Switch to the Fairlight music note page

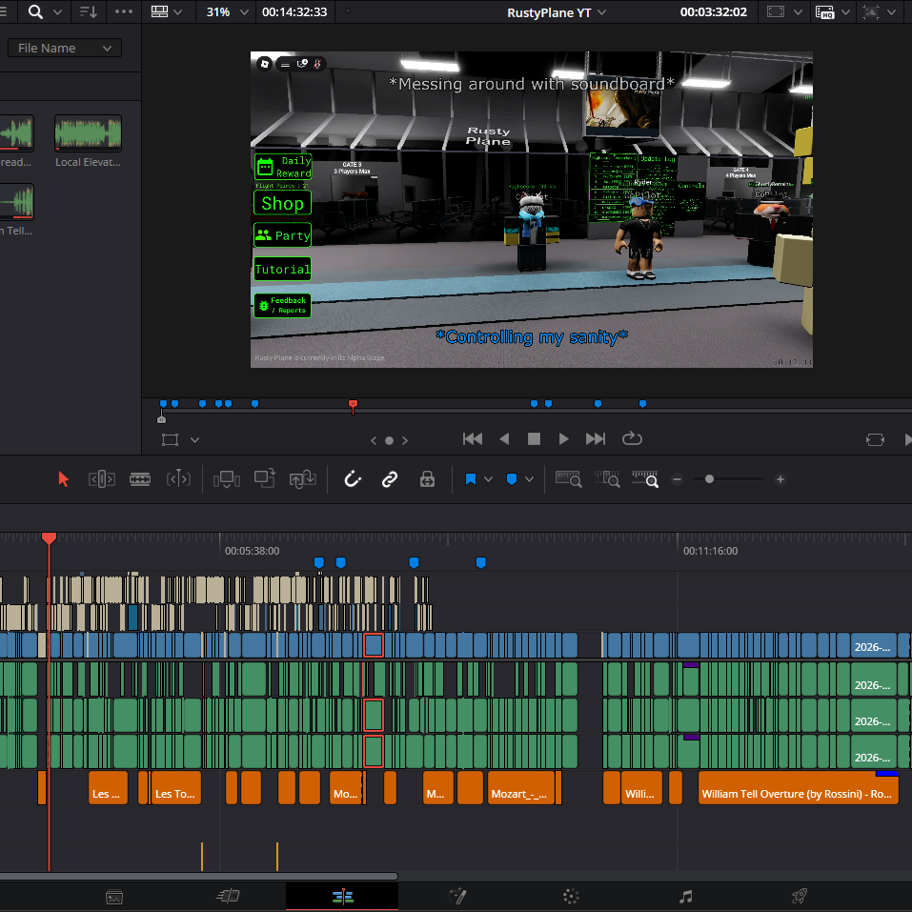pos(686,897)
